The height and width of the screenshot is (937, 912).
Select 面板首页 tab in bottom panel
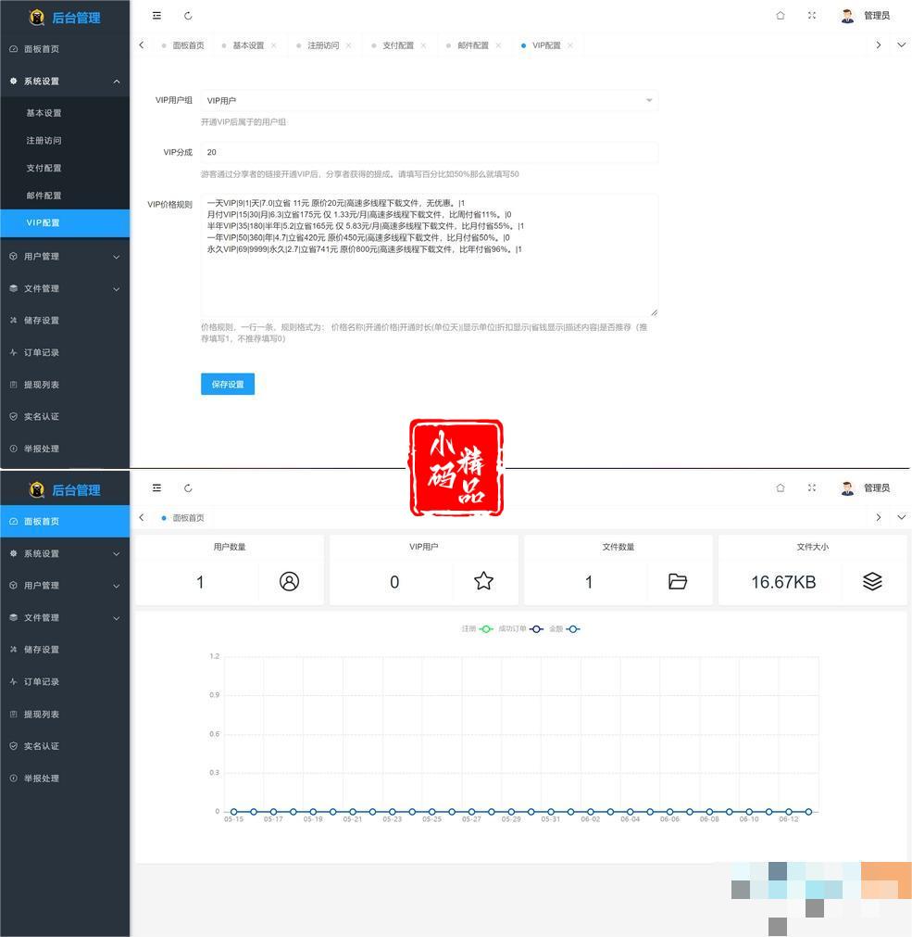(183, 518)
